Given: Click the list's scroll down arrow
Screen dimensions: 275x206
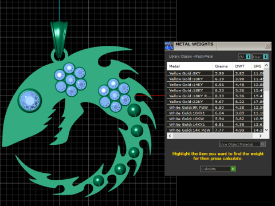Looking at the screenshot, I should (266, 130).
